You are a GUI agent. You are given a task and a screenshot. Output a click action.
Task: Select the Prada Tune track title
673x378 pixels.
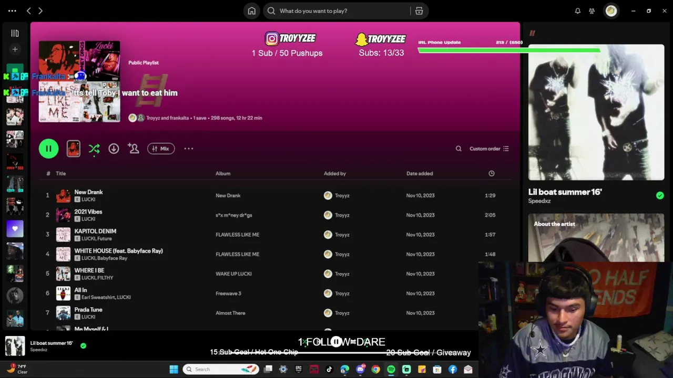(88, 310)
